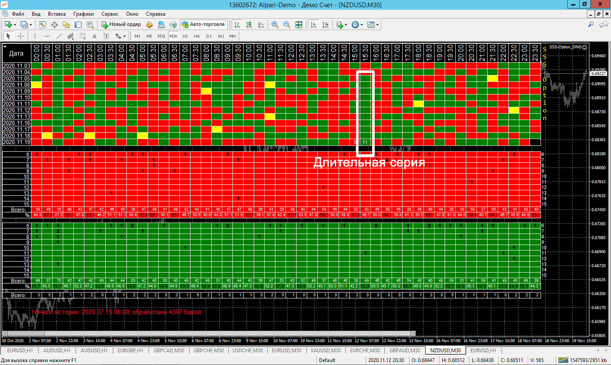Click the Zoom In magnifier icon
This screenshot has width=611, height=365.
pos(275,25)
